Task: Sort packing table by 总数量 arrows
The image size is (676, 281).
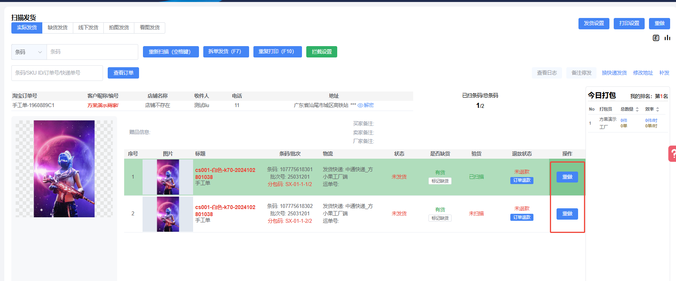Action: [637, 109]
